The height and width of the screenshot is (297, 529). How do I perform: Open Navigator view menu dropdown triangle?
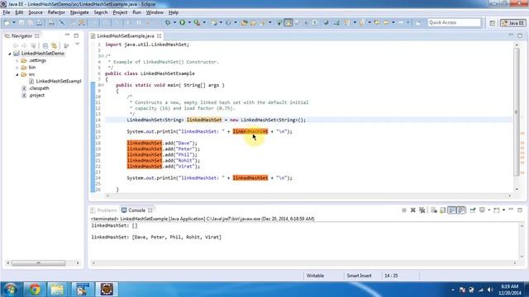tap(77, 45)
